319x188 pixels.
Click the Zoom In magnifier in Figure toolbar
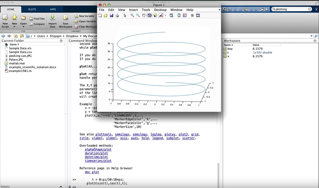pos(132,16)
